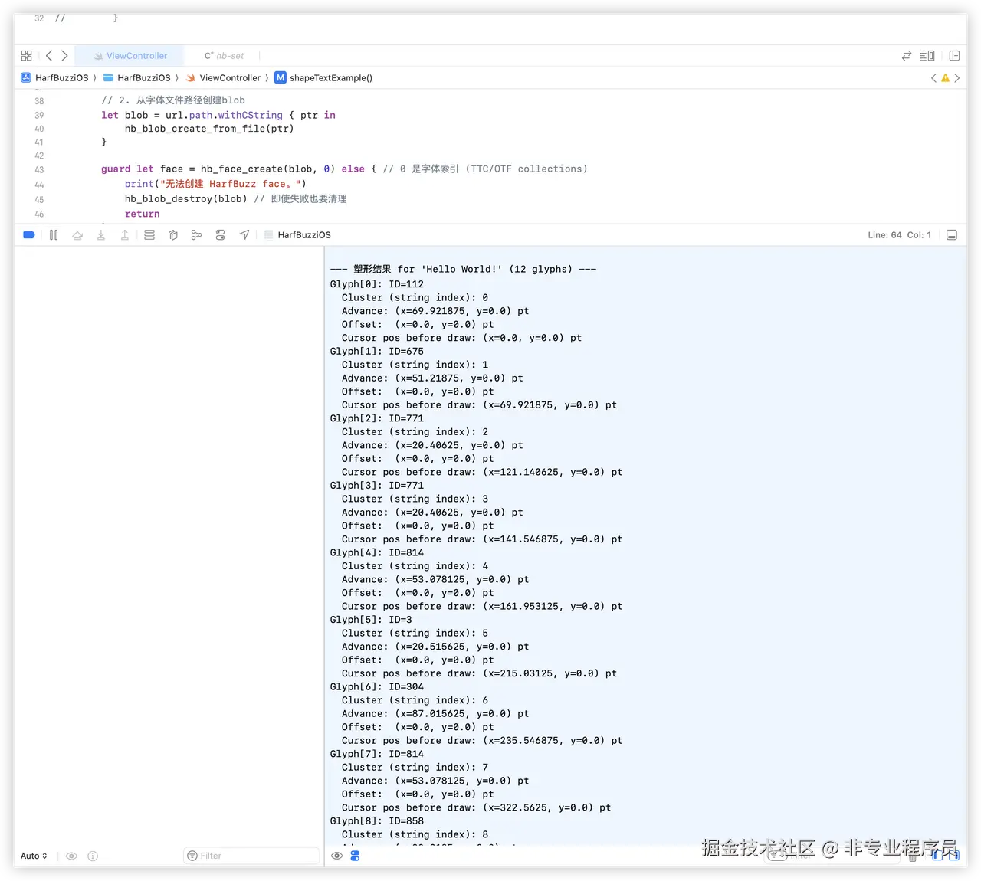The image size is (981, 881).
Task: Click Advance x=69.921875 console line
Action: [435, 311]
